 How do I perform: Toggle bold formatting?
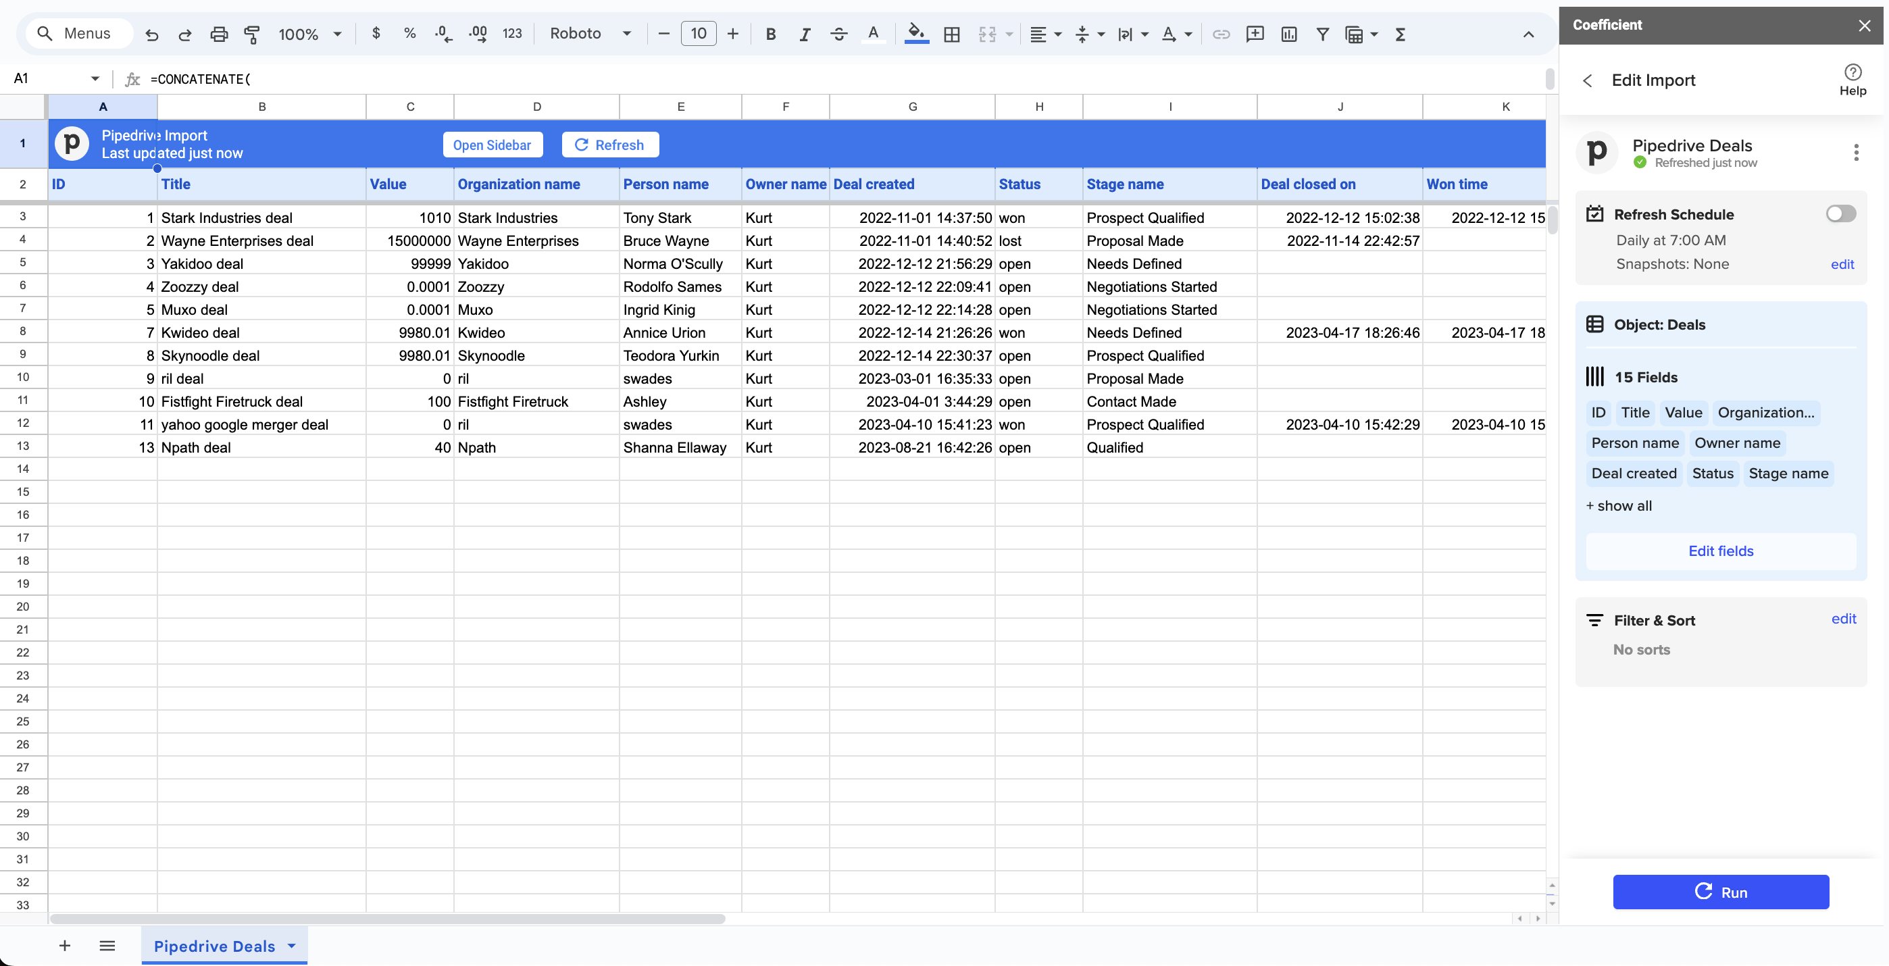point(771,34)
